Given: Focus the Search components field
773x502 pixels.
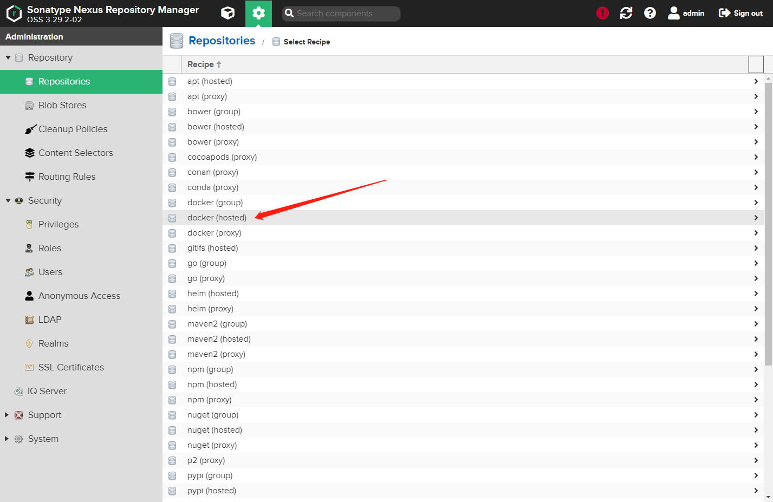Looking at the screenshot, I should click(x=341, y=14).
